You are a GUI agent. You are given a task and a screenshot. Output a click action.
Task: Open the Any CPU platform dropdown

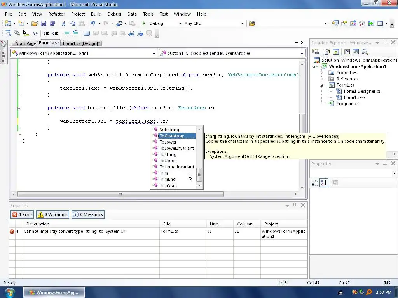[243, 23]
